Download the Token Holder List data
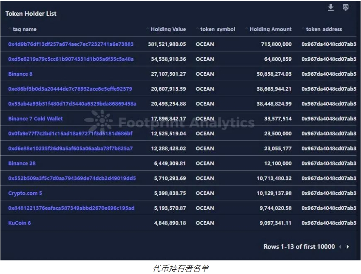 pos(331,8)
